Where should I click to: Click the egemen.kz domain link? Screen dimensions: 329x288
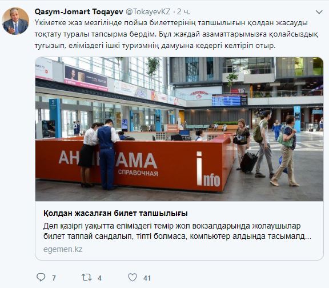[63, 249]
